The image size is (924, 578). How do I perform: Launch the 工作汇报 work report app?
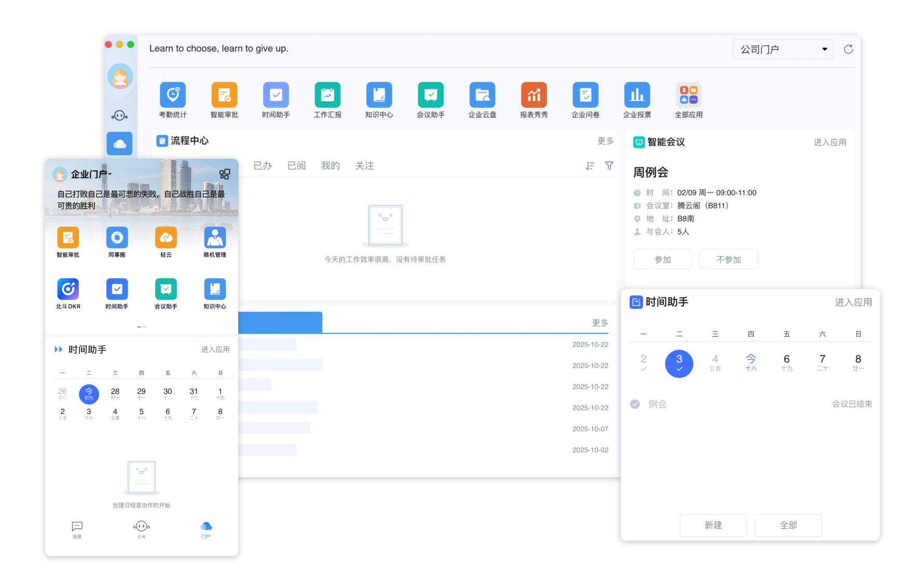click(x=327, y=95)
